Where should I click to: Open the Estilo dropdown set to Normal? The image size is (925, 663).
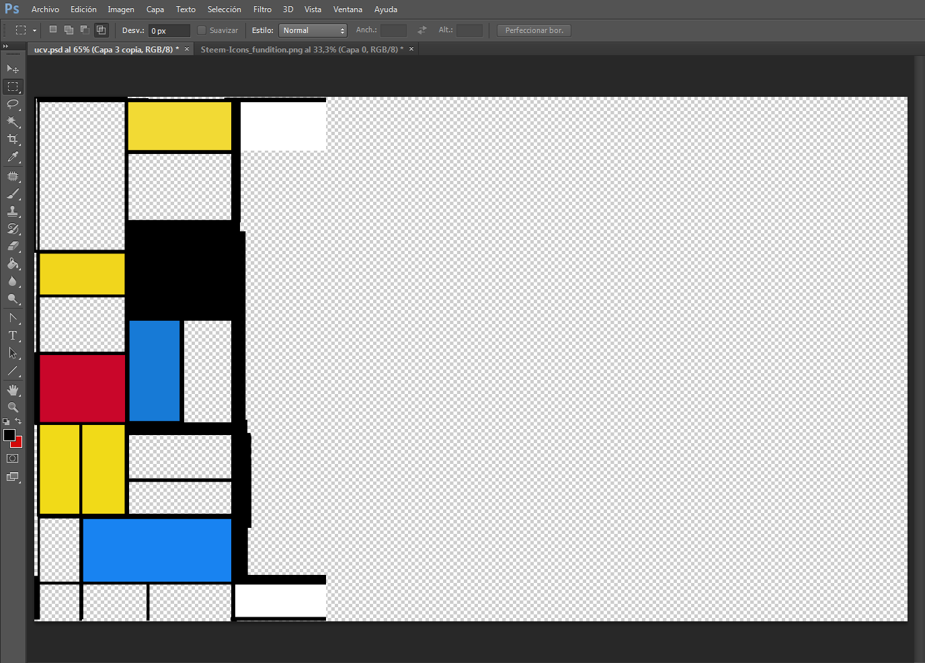[x=313, y=30]
